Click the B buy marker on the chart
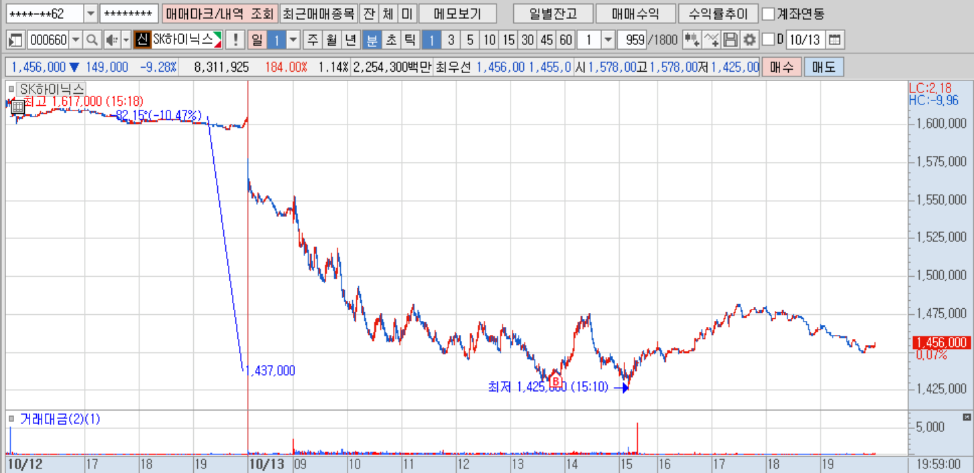974x473 pixels. point(555,381)
